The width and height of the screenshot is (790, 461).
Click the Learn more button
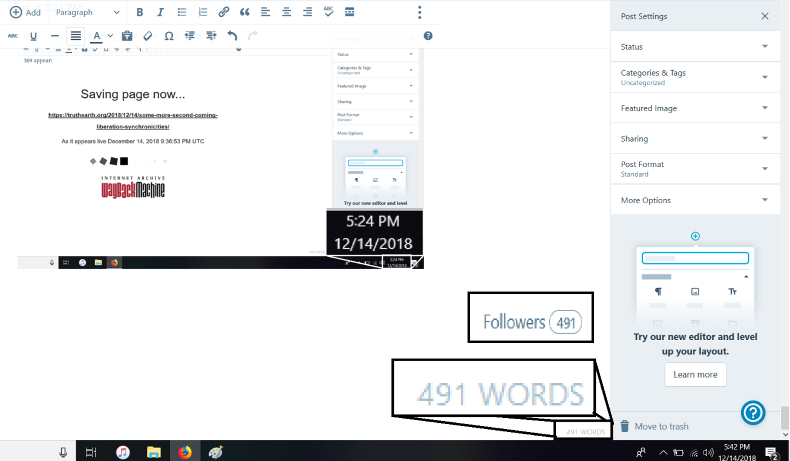[x=695, y=374]
